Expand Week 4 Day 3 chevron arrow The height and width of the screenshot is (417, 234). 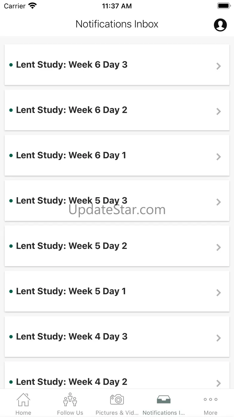219,338
